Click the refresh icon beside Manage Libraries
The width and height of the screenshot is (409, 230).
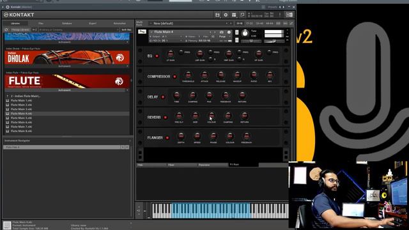click(x=6, y=30)
